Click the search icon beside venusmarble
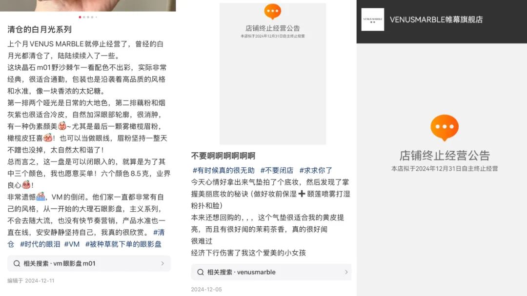The width and height of the screenshot is (527, 296). click(x=201, y=272)
